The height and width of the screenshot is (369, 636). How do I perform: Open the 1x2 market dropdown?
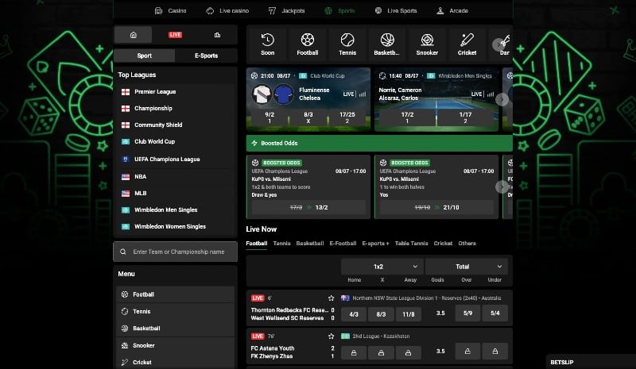tap(382, 267)
